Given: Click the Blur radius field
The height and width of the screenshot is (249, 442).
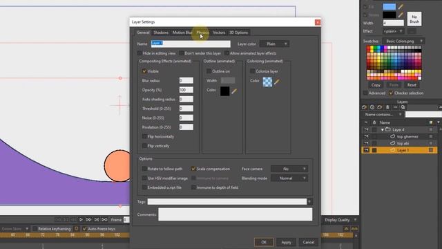Looking at the screenshot, I should point(186,80).
